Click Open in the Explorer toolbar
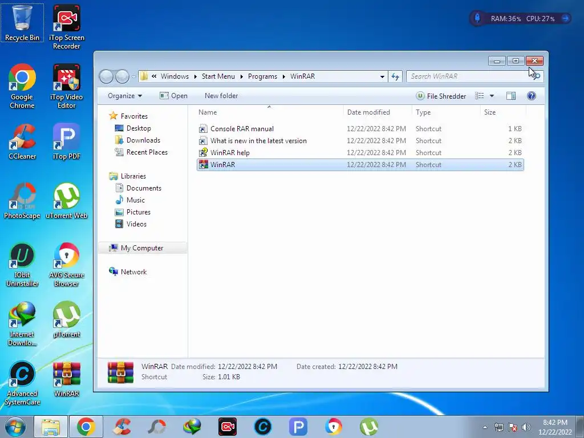Screen dimensions: 584x438 click(173, 96)
